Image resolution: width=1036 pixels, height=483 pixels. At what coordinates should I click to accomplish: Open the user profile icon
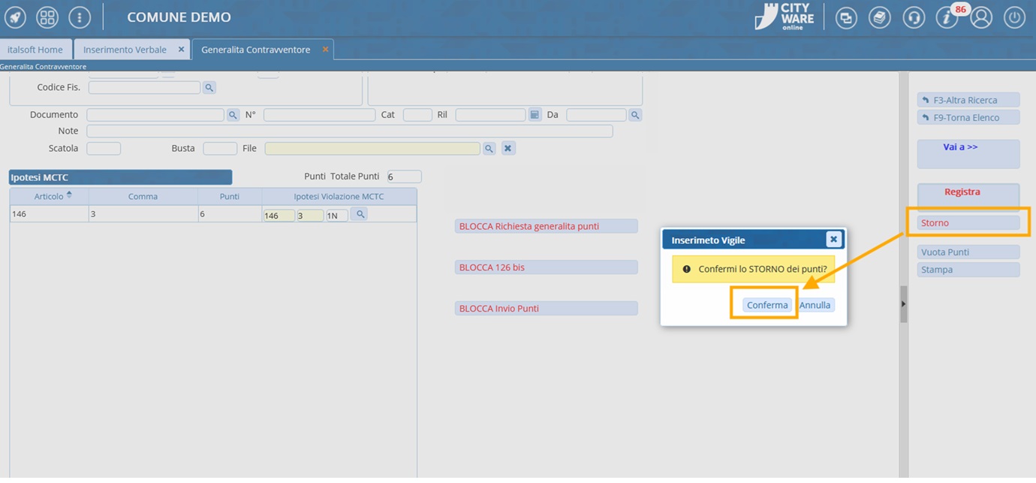pyautogui.click(x=981, y=17)
